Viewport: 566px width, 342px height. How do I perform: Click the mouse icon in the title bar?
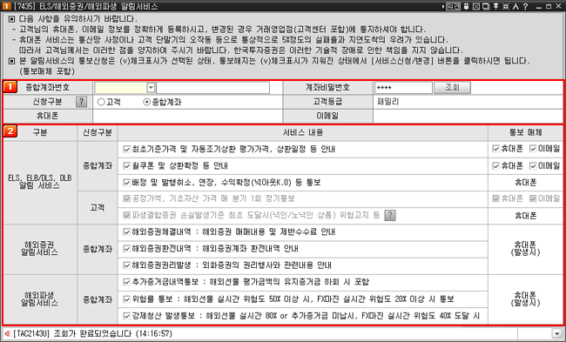tap(466, 6)
